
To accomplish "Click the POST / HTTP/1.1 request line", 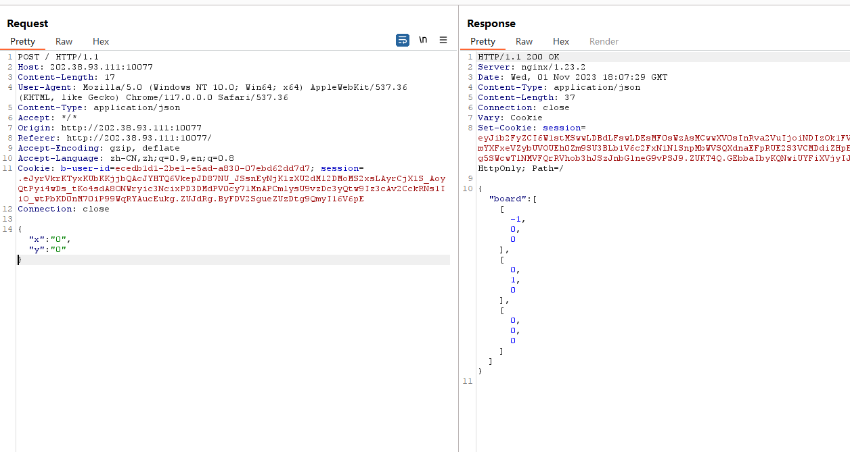I will click(58, 57).
